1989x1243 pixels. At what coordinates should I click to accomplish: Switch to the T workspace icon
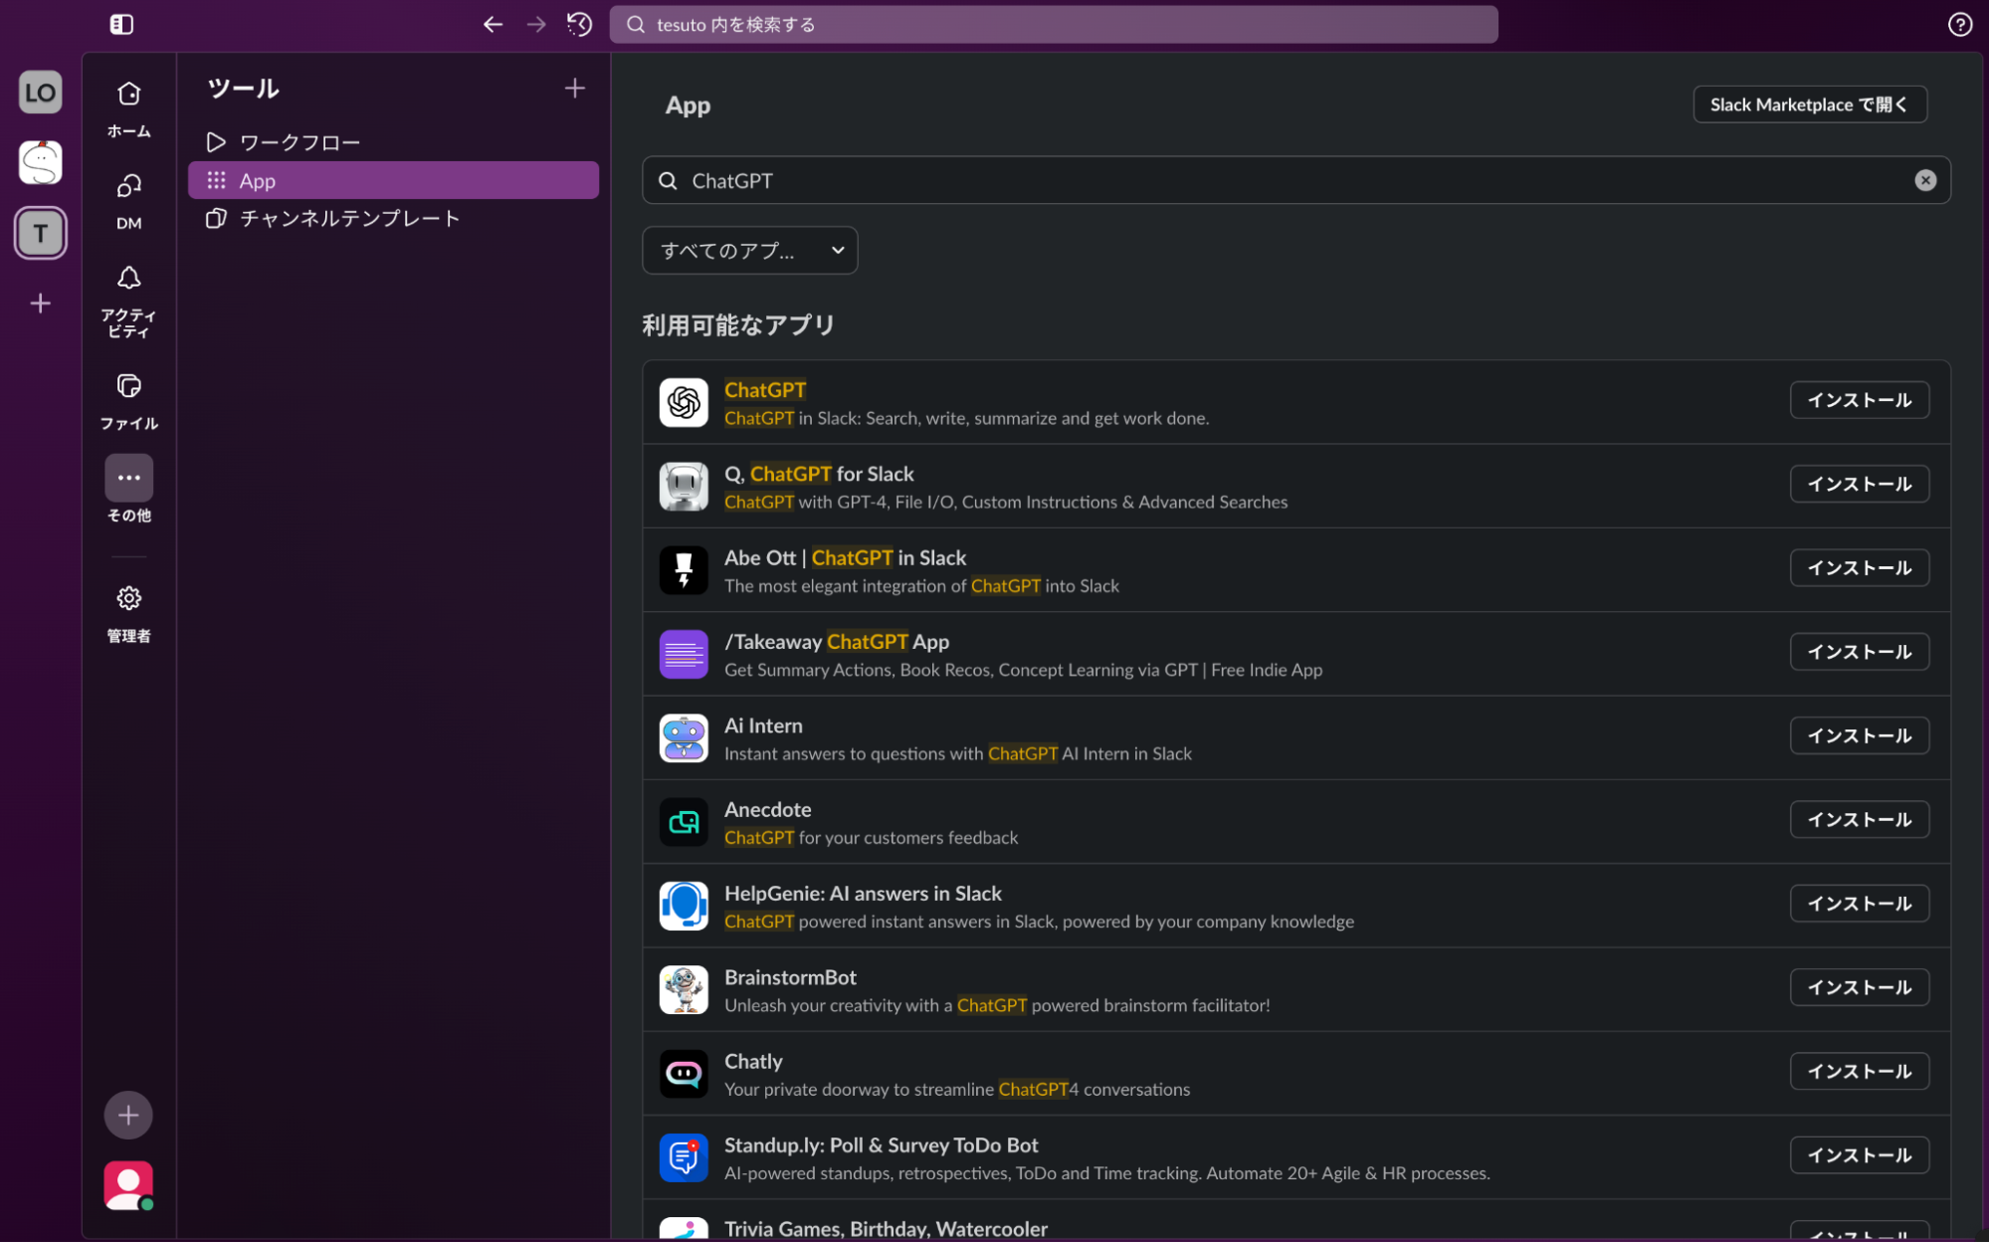click(x=40, y=232)
